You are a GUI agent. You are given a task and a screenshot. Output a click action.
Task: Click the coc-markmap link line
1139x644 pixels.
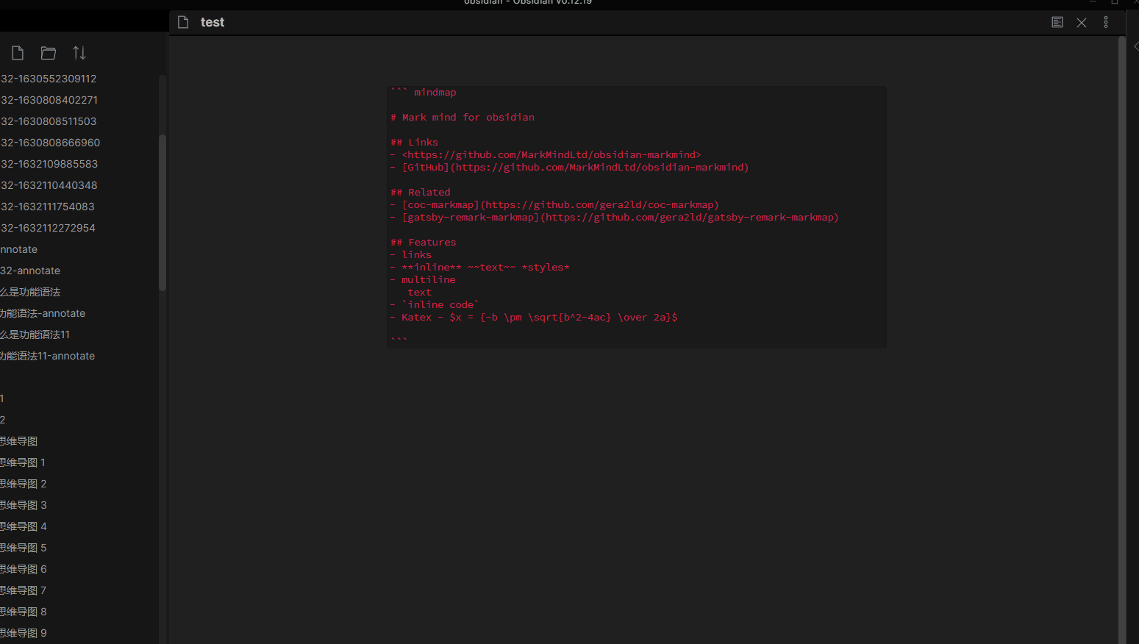(x=554, y=205)
